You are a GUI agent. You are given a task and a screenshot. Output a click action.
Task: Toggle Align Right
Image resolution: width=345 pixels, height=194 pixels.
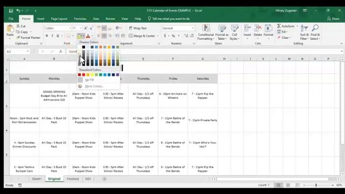[109, 36]
